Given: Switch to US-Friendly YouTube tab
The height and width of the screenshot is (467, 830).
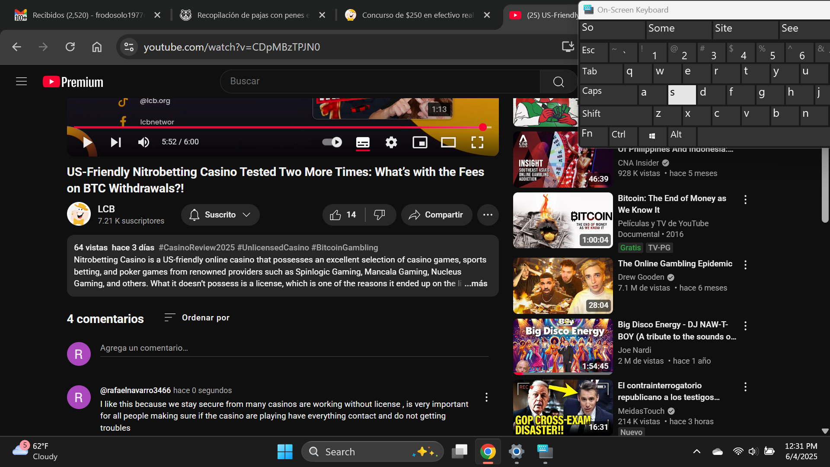Looking at the screenshot, I should click(x=543, y=15).
